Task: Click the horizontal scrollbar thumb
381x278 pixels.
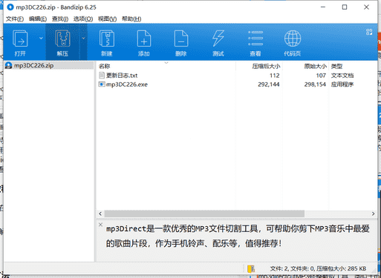Action: [204, 214]
